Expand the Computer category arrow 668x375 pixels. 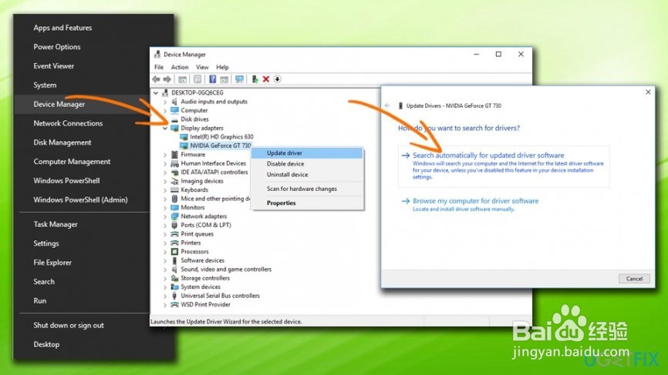click(165, 111)
